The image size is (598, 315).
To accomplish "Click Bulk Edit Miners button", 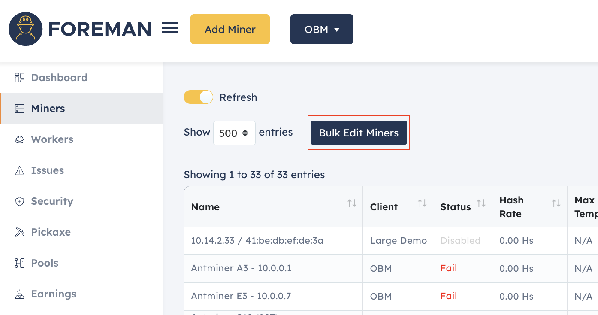I will [x=359, y=133].
